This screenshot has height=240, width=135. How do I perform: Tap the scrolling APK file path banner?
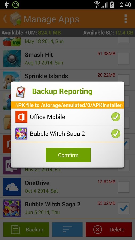point(67,105)
